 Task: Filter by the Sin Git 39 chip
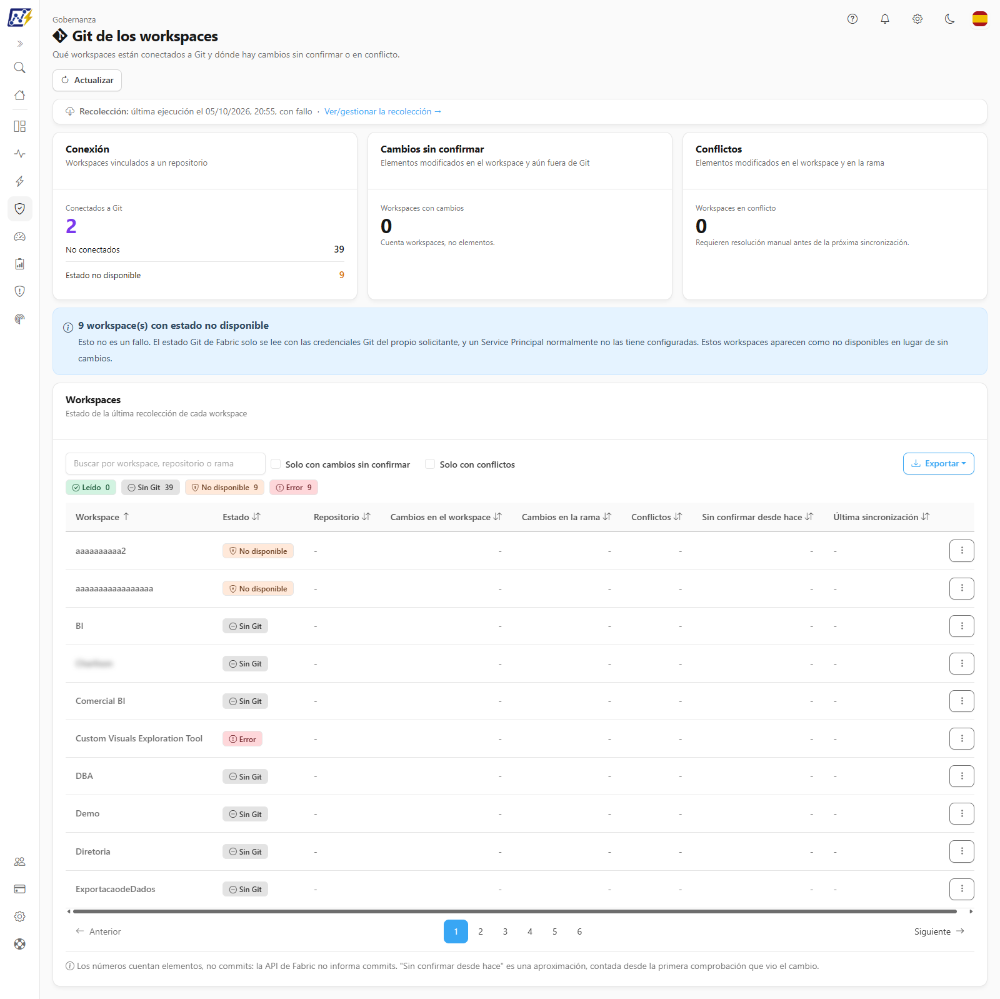click(151, 488)
